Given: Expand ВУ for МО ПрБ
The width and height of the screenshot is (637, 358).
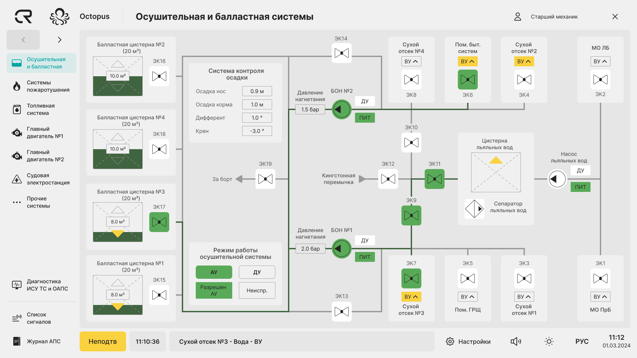Looking at the screenshot, I should [601, 297].
